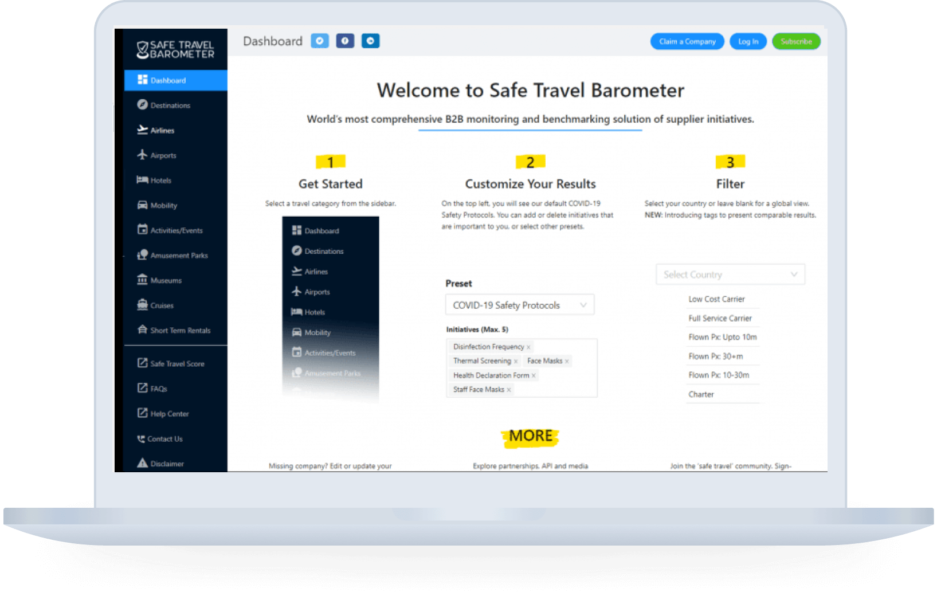The height and width of the screenshot is (596, 937).
Task: Open the LinkedIn share icon in header
Action: coord(370,41)
